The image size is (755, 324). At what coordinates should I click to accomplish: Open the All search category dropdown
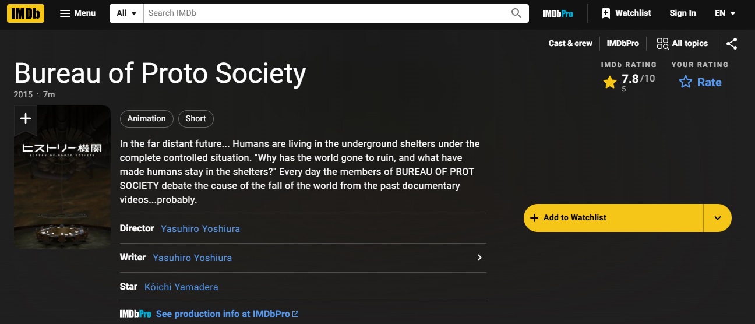click(x=126, y=13)
